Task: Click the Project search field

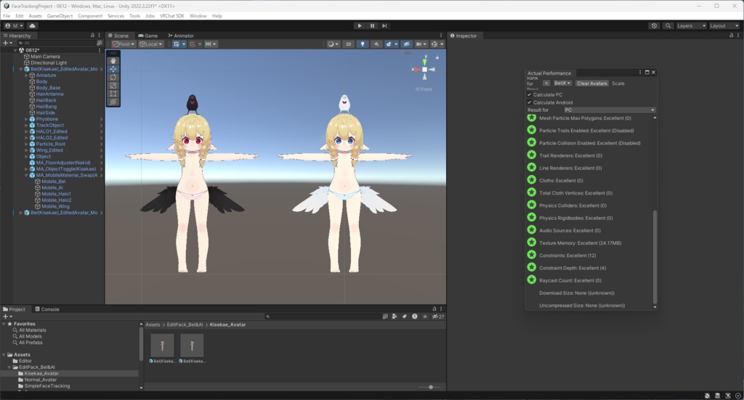Action: pyautogui.click(x=323, y=316)
